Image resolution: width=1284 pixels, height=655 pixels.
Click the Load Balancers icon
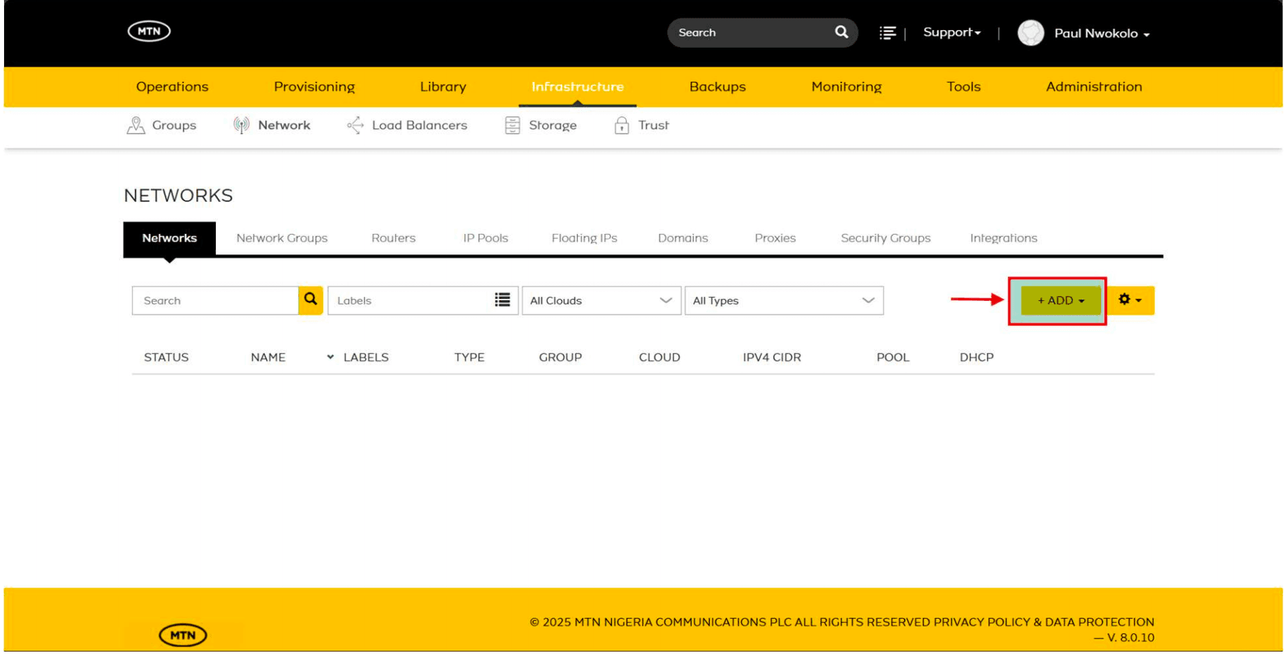pos(355,125)
